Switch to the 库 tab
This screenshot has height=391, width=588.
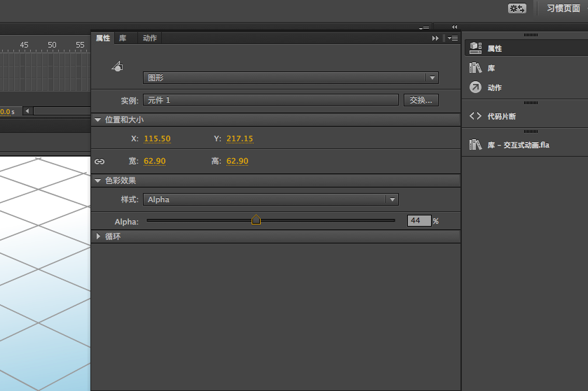coord(123,38)
